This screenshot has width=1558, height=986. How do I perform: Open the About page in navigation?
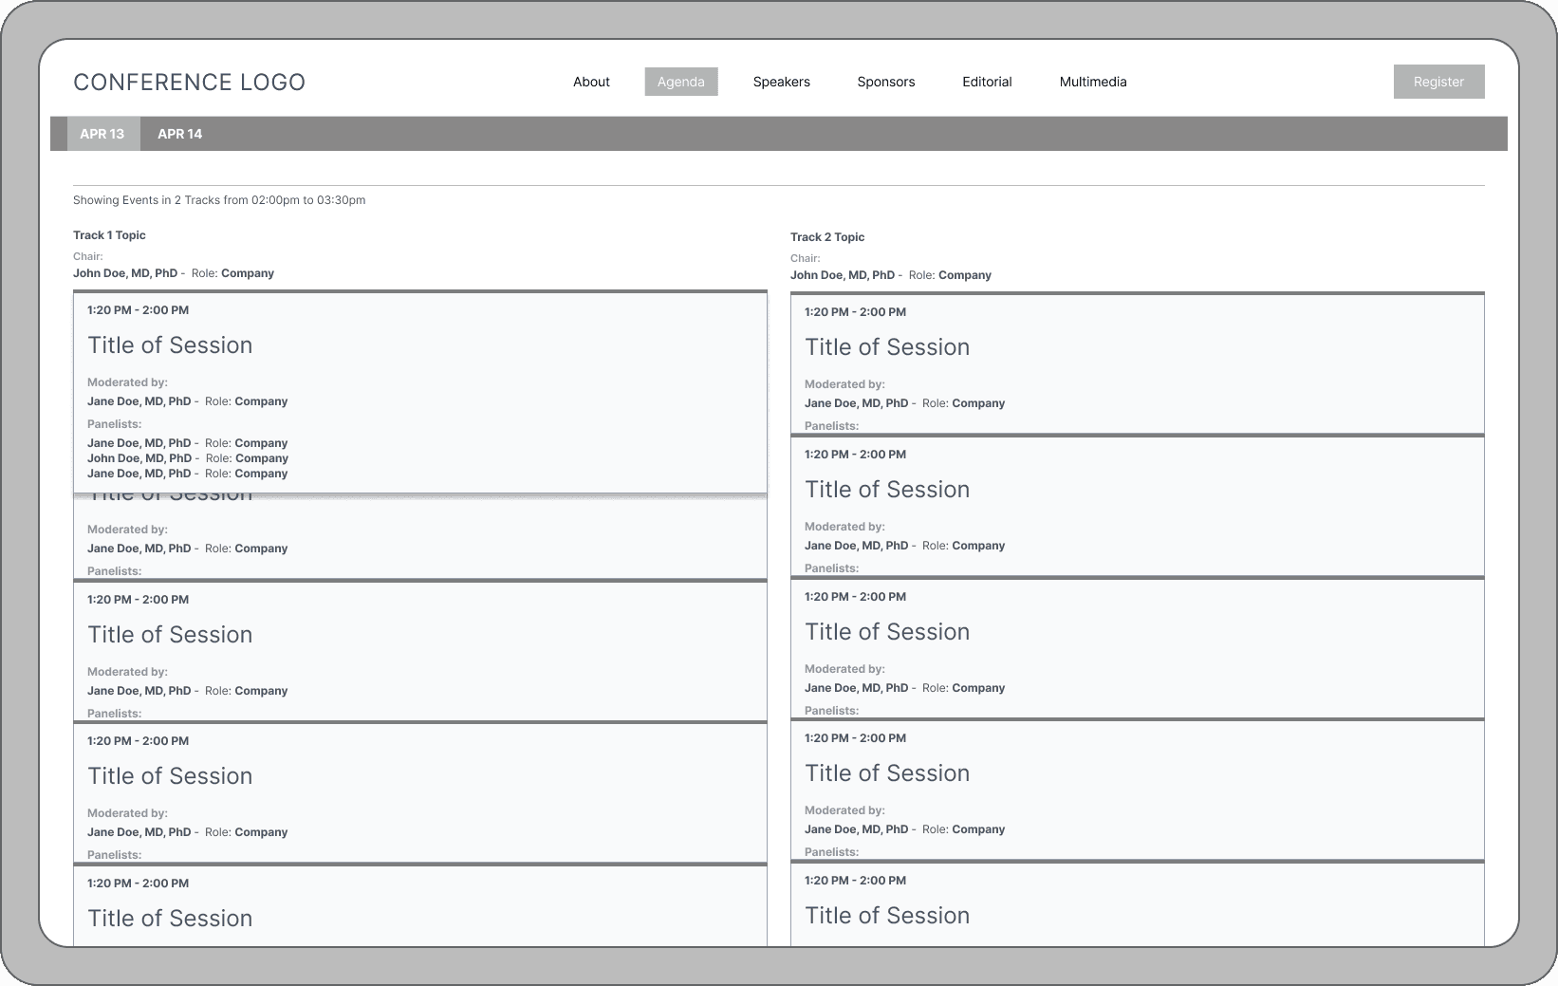[591, 82]
